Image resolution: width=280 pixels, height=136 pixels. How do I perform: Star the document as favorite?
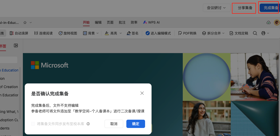(25, 23)
